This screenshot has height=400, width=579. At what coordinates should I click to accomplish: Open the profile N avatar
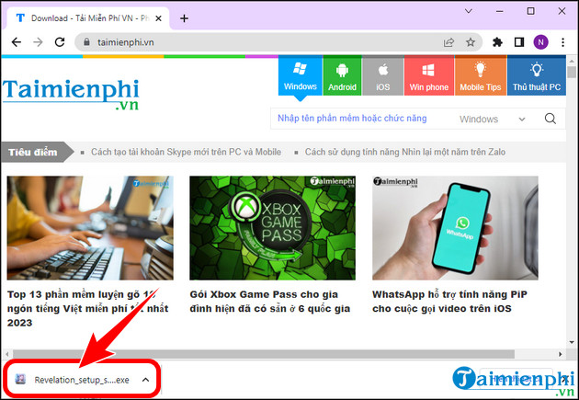(x=540, y=42)
